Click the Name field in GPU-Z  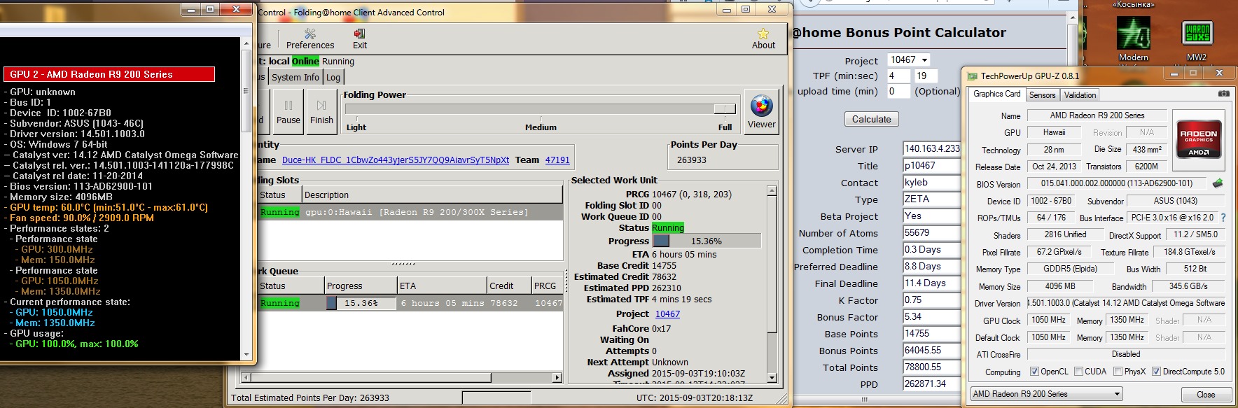tap(1097, 115)
